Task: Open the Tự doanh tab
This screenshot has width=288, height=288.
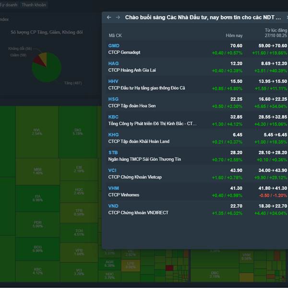Action: pyautogui.click(x=9, y=5)
